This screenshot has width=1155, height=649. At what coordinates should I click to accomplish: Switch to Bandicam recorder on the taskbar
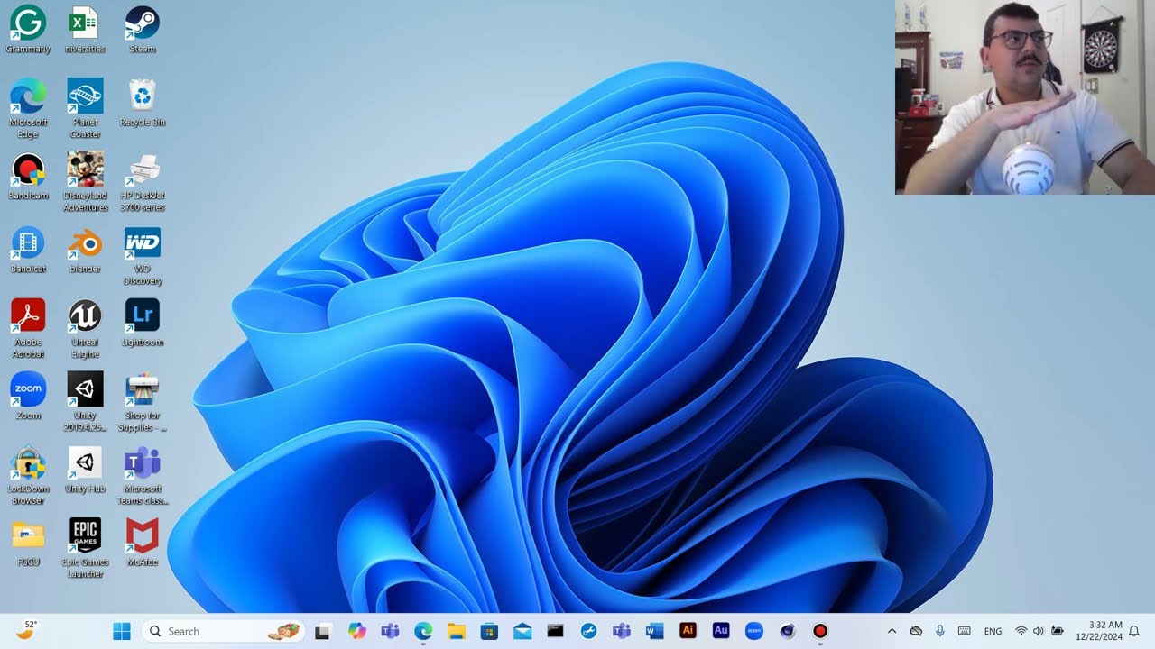click(x=820, y=631)
